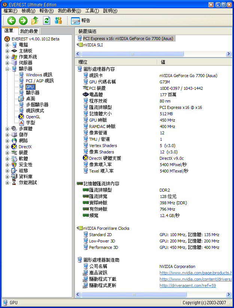Viewport: 234px width, 308px height.
Task: Click the 電腦 computer icon in tree
Action: point(14,45)
